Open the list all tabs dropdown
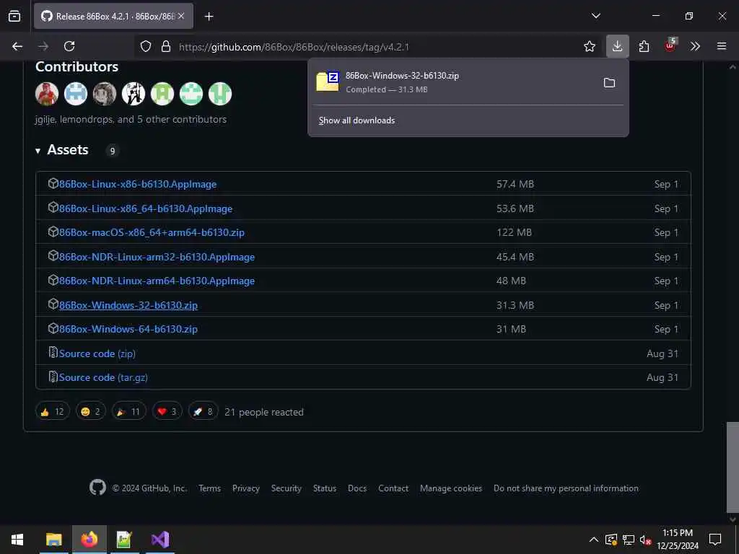739x554 pixels. (x=596, y=16)
